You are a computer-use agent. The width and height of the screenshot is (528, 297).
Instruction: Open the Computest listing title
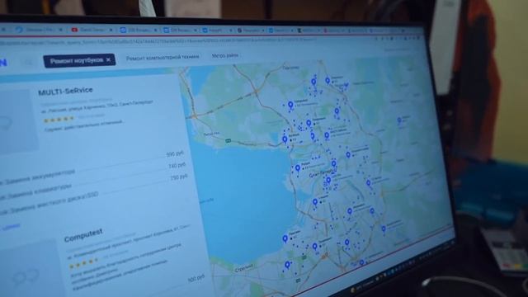(83, 235)
